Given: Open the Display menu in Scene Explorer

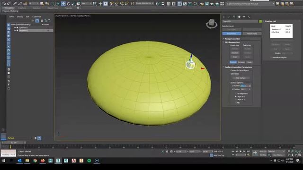Looking at the screenshot, I should 20,17.
